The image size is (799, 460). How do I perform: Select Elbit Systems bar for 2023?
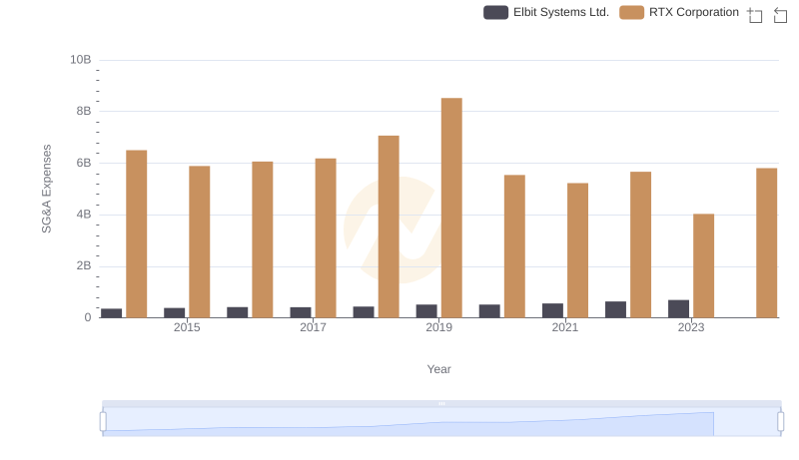pos(679,309)
